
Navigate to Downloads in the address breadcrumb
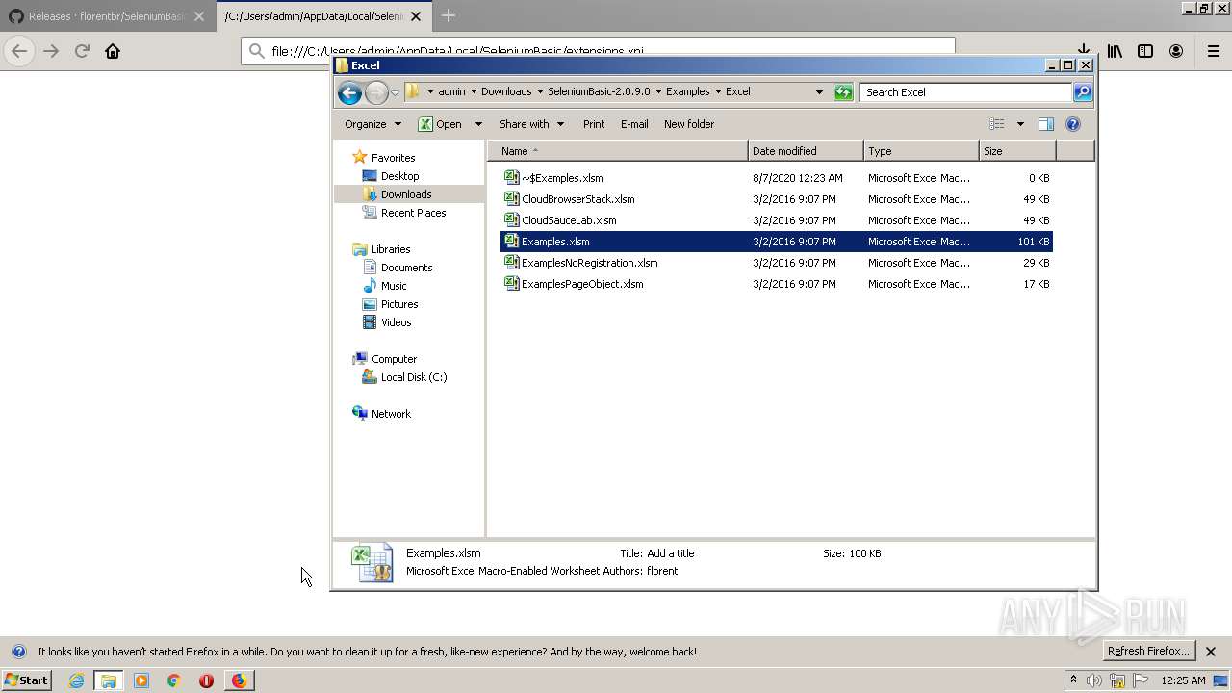click(506, 92)
